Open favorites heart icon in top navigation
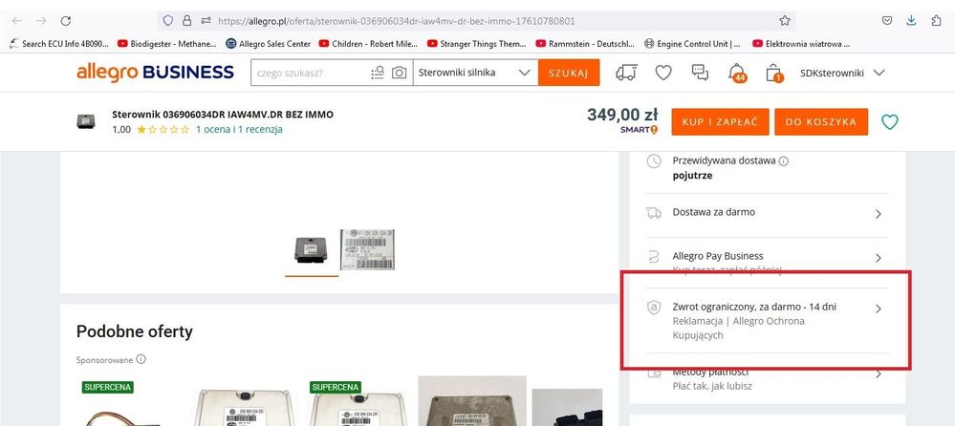This screenshot has height=426, width=955. [662, 73]
